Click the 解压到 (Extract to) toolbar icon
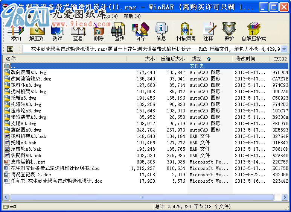The image size is (291, 212). pos(37,32)
